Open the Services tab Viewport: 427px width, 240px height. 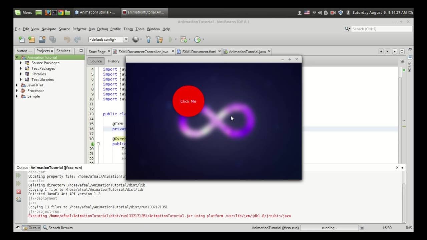point(63,51)
